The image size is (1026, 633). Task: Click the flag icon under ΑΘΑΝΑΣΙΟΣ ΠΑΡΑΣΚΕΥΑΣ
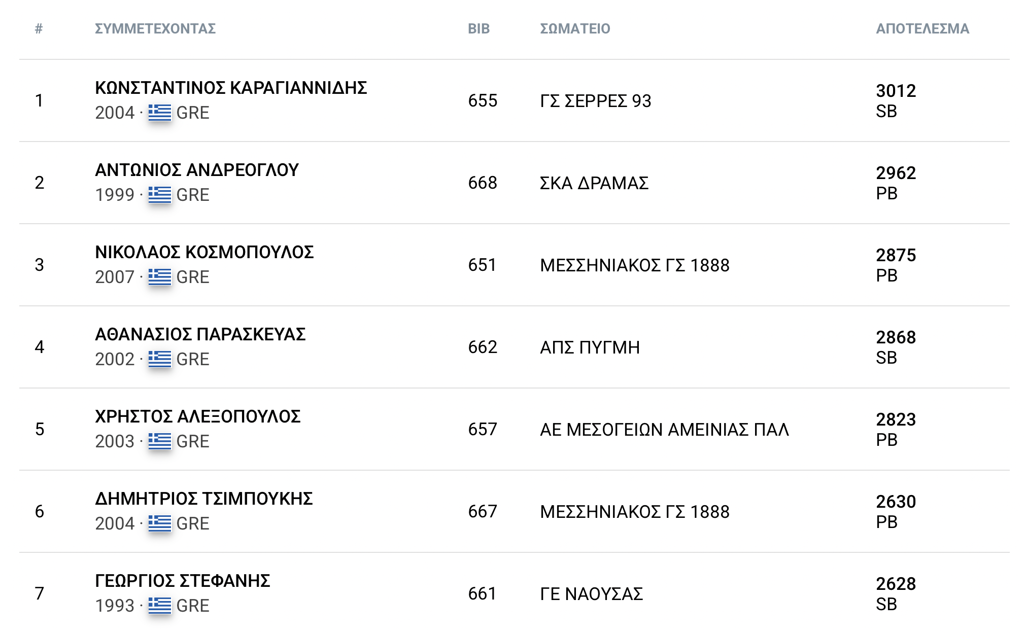point(159,359)
